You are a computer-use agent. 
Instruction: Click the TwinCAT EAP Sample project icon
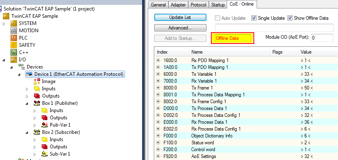click(6, 16)
